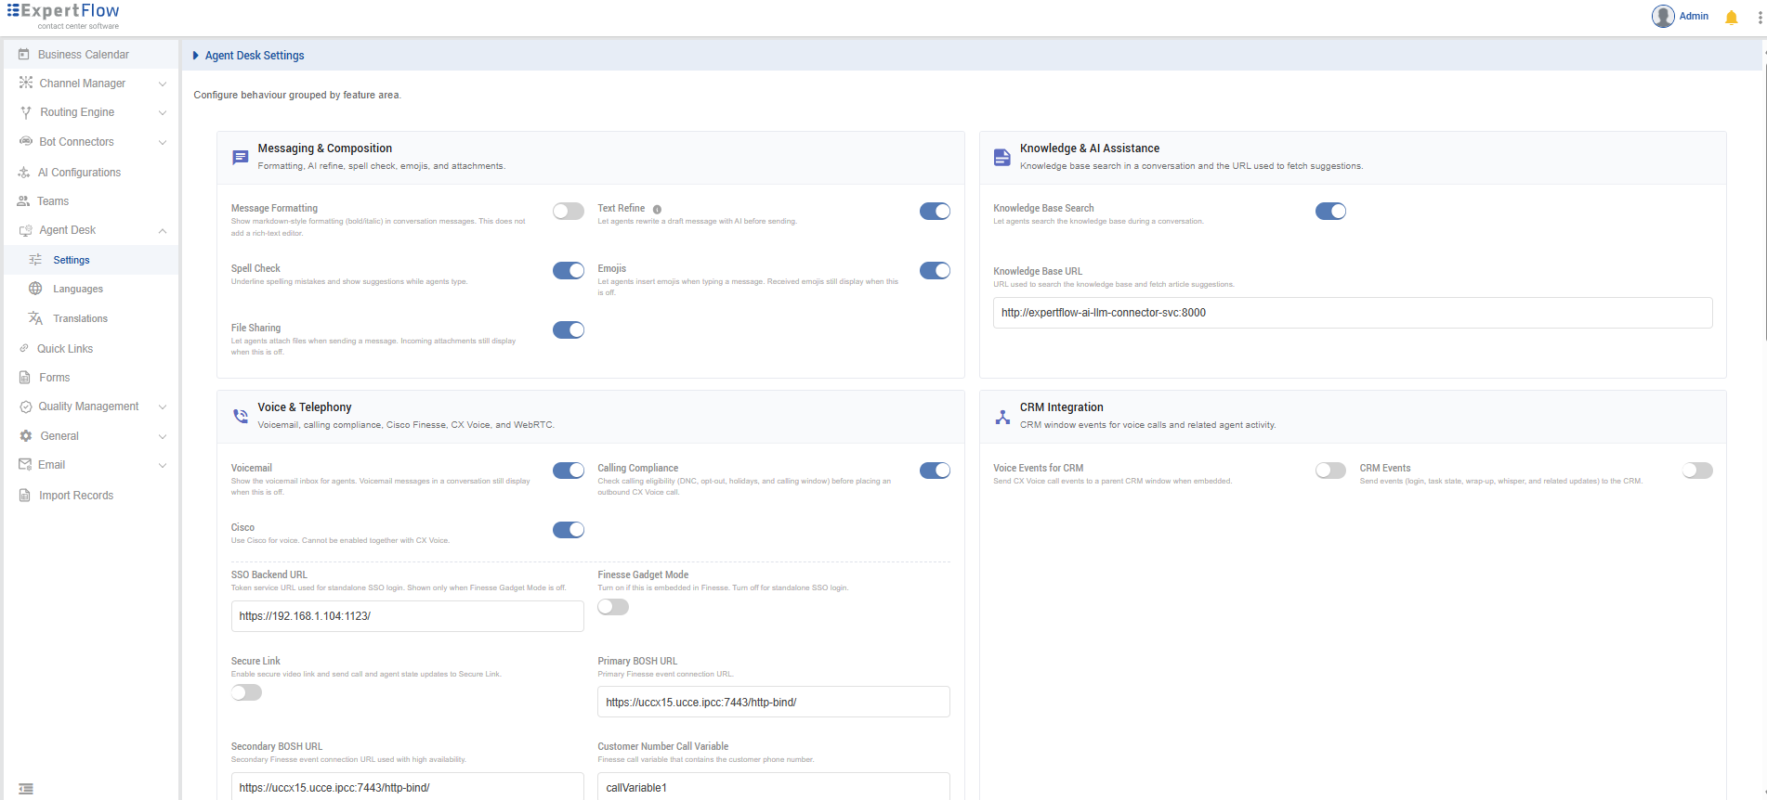This screenshot has width=1767, height=800.
Task: Click the Forms icon
Action: (25, 378)
